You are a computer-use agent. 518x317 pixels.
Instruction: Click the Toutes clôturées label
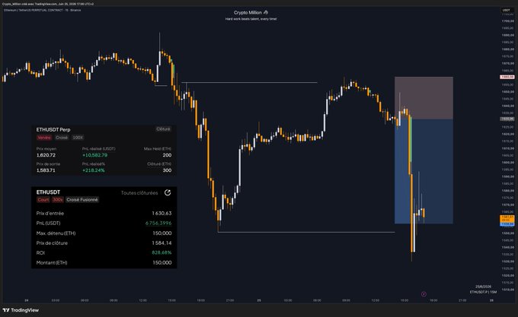pyautogui.click(x=139, y=193)
